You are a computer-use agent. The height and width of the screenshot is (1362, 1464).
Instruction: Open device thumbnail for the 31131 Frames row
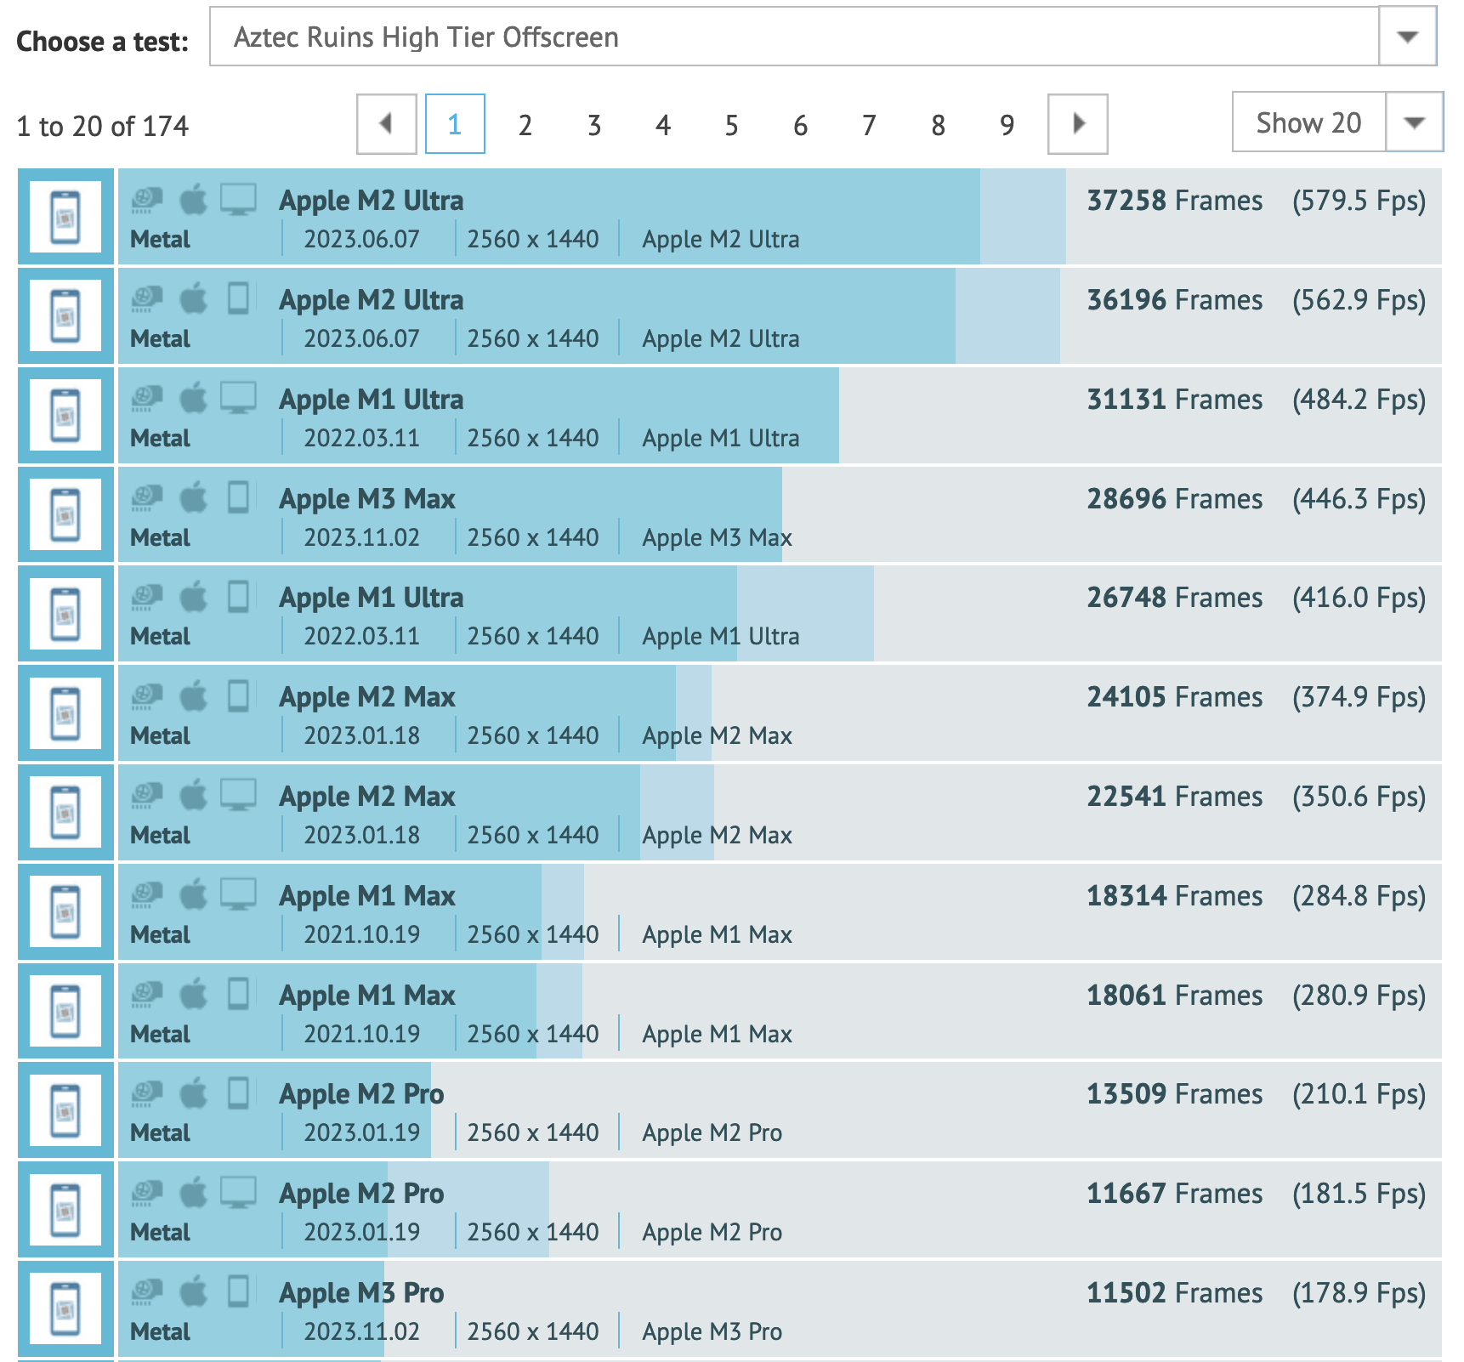65,416
